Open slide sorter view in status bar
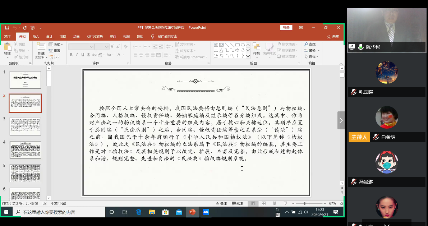This screenshot has height=226, width=428. coord(263,203)
